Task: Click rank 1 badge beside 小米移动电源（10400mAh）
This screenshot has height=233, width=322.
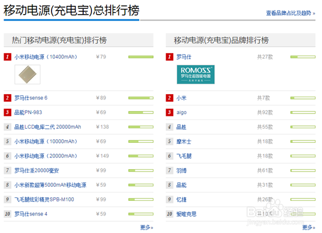Action: pos(8,57)
